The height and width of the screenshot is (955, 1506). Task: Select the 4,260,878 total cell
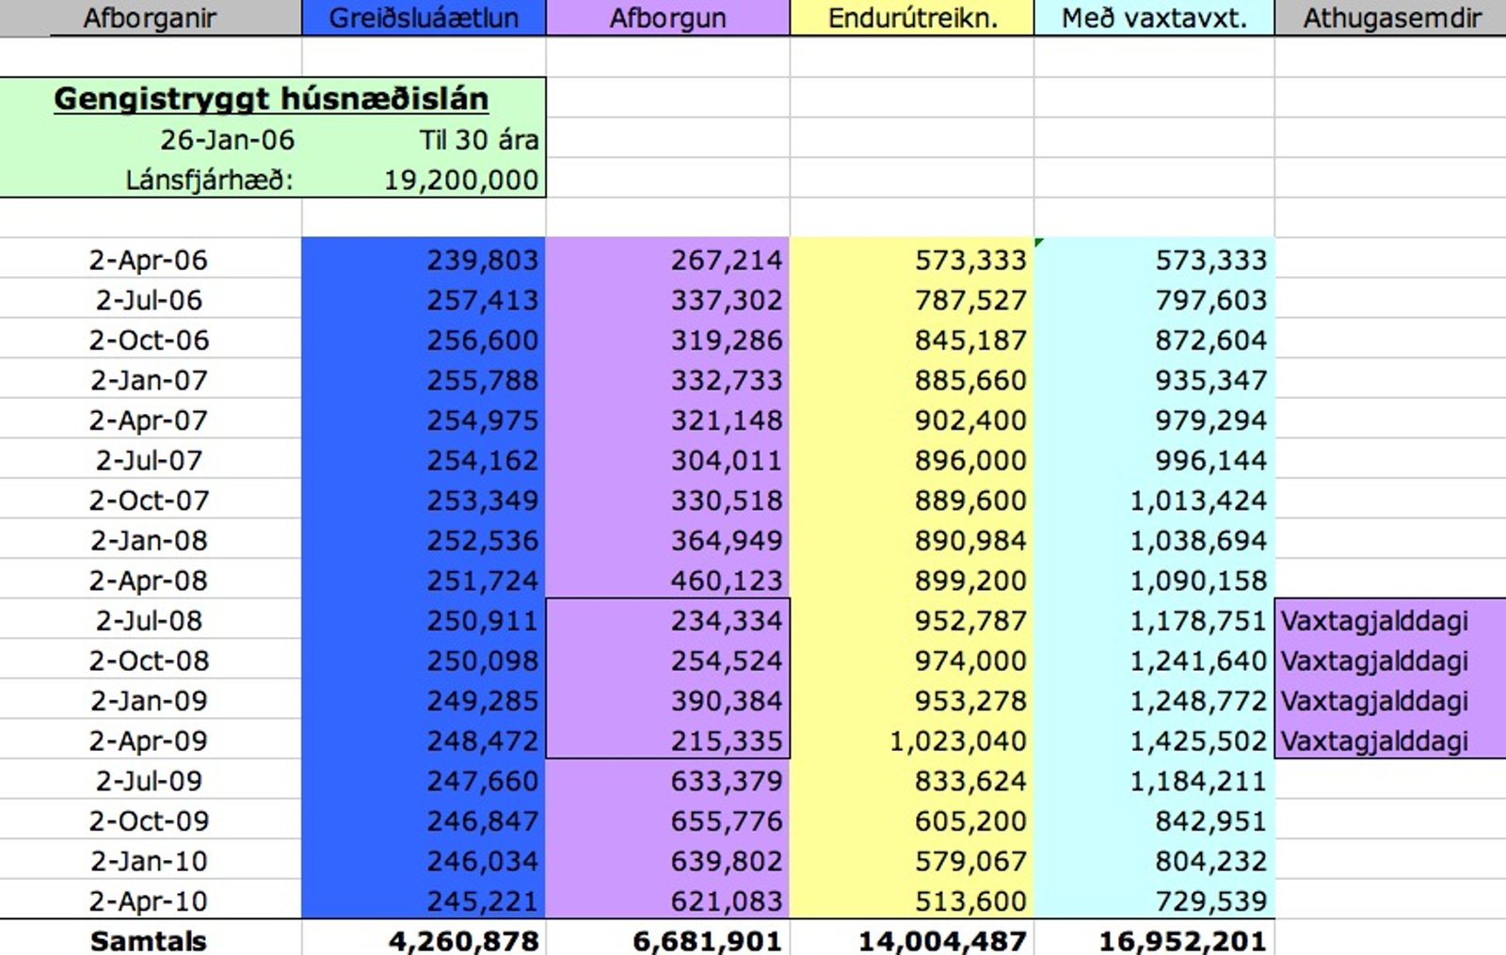[424, 939]
